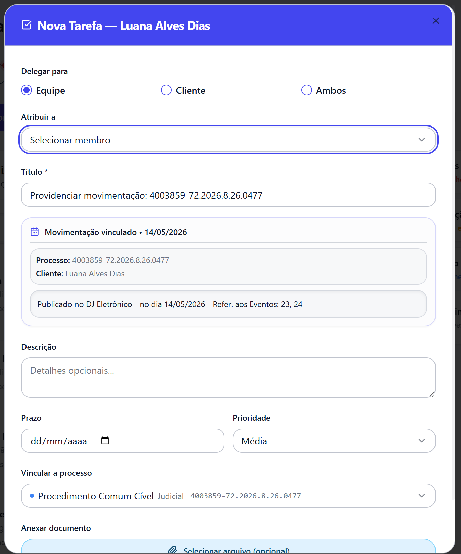Select the Cliente radio option
Screen dimensions: 461x554
[166, 90]
